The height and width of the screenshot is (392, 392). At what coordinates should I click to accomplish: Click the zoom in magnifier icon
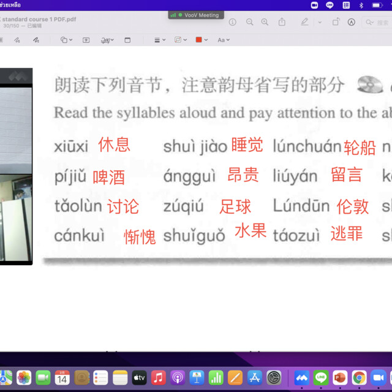tap(265, 22)
